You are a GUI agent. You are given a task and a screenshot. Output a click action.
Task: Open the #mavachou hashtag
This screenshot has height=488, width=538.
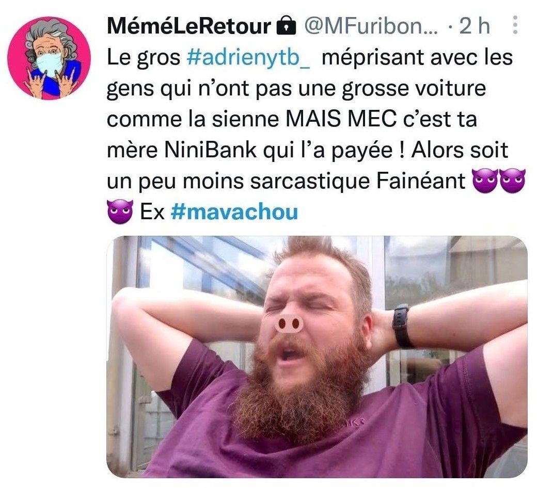(234, 212)
